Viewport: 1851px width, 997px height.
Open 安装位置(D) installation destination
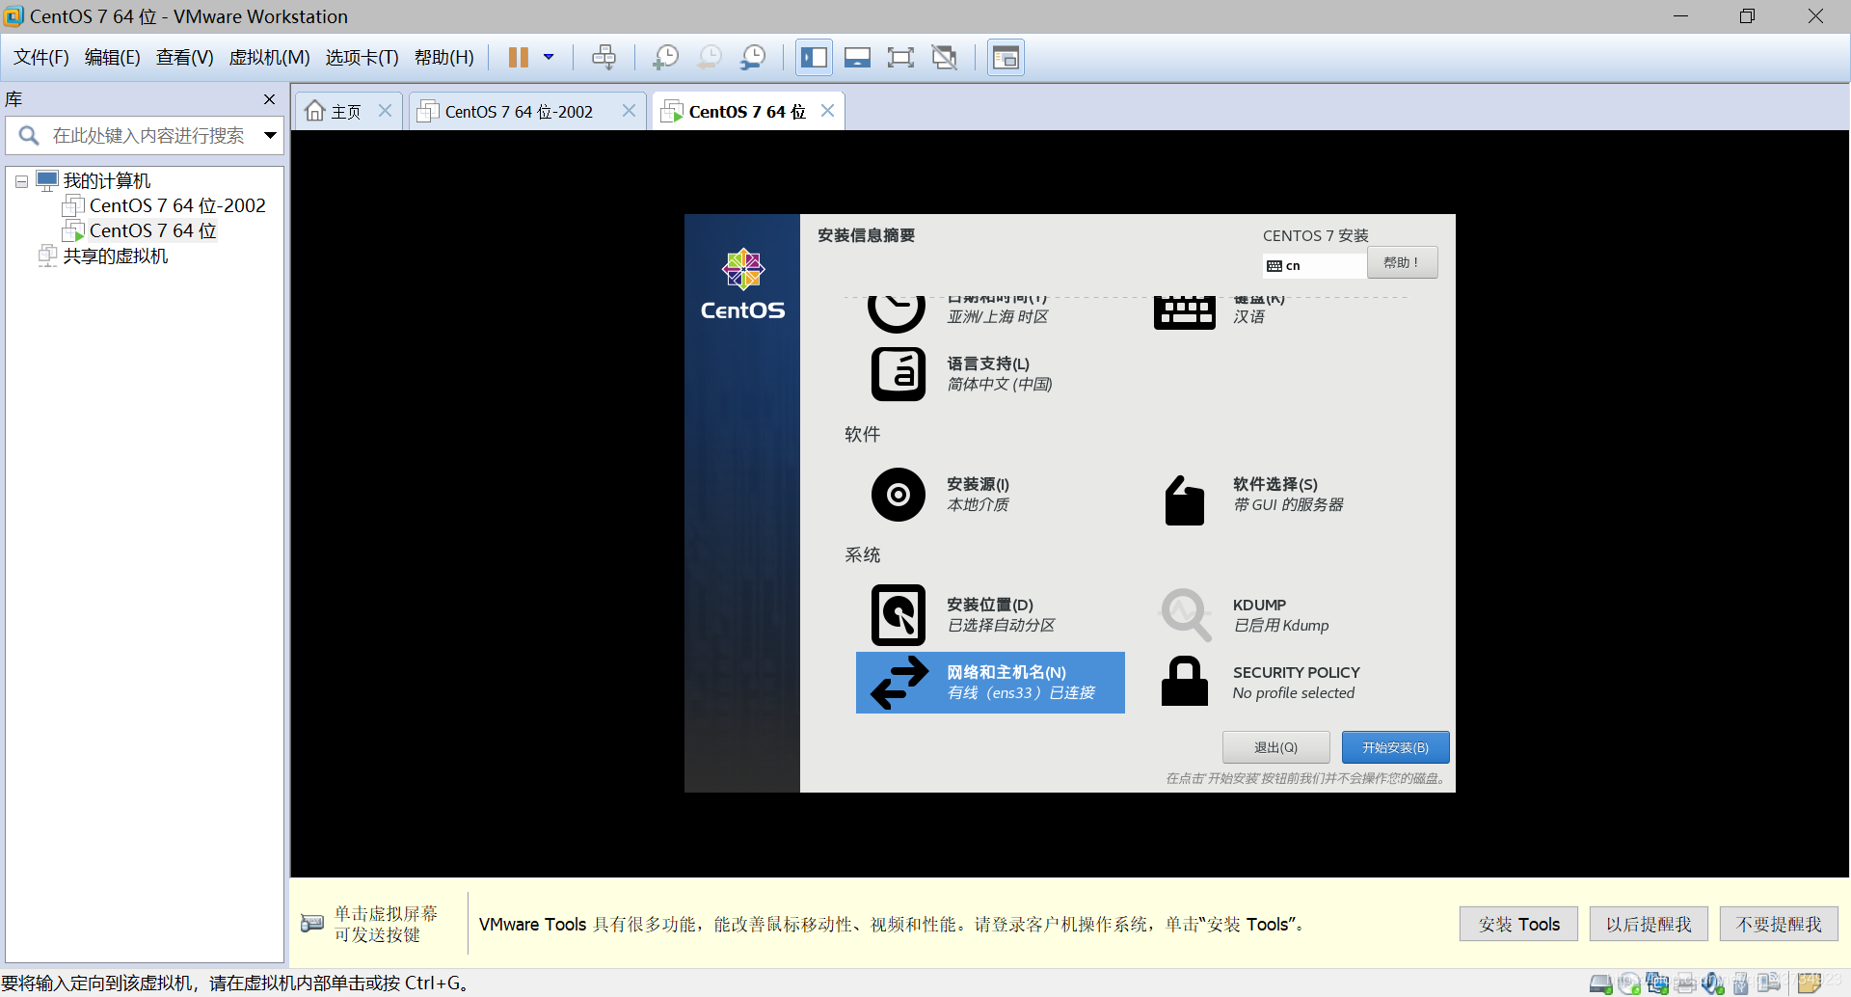(x=989, y=614)
